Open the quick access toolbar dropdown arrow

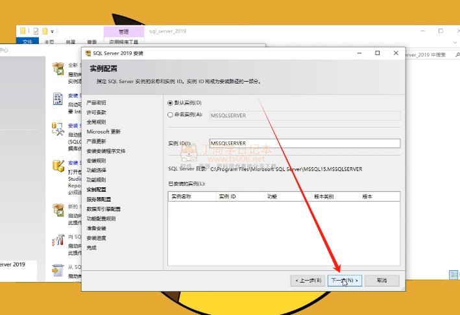[x=53, y=31]
